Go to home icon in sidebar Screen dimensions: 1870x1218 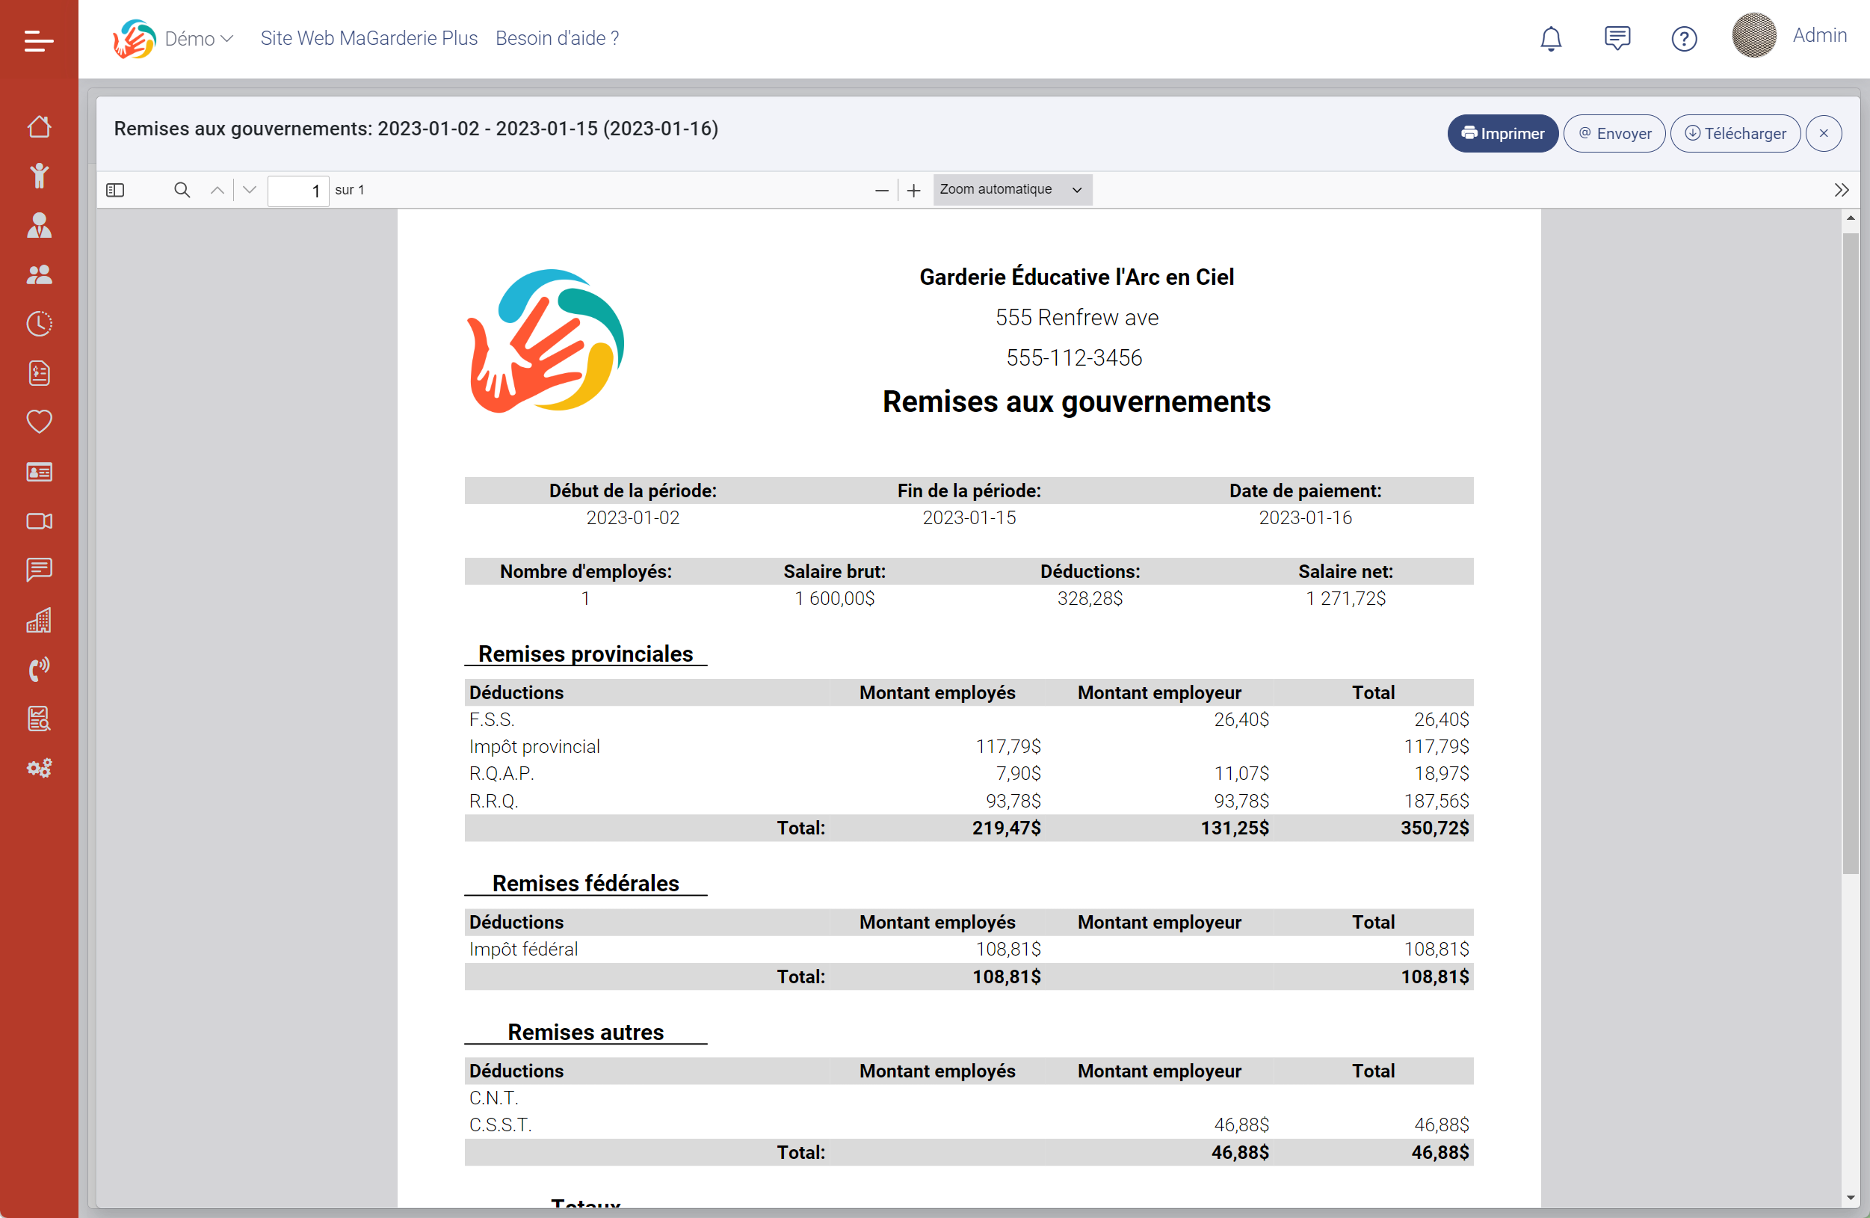tap(40, 126)
